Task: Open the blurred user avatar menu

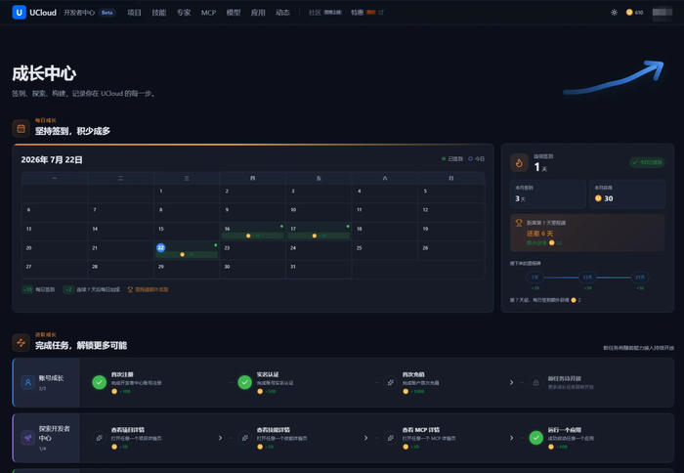Action: point(662,13)
